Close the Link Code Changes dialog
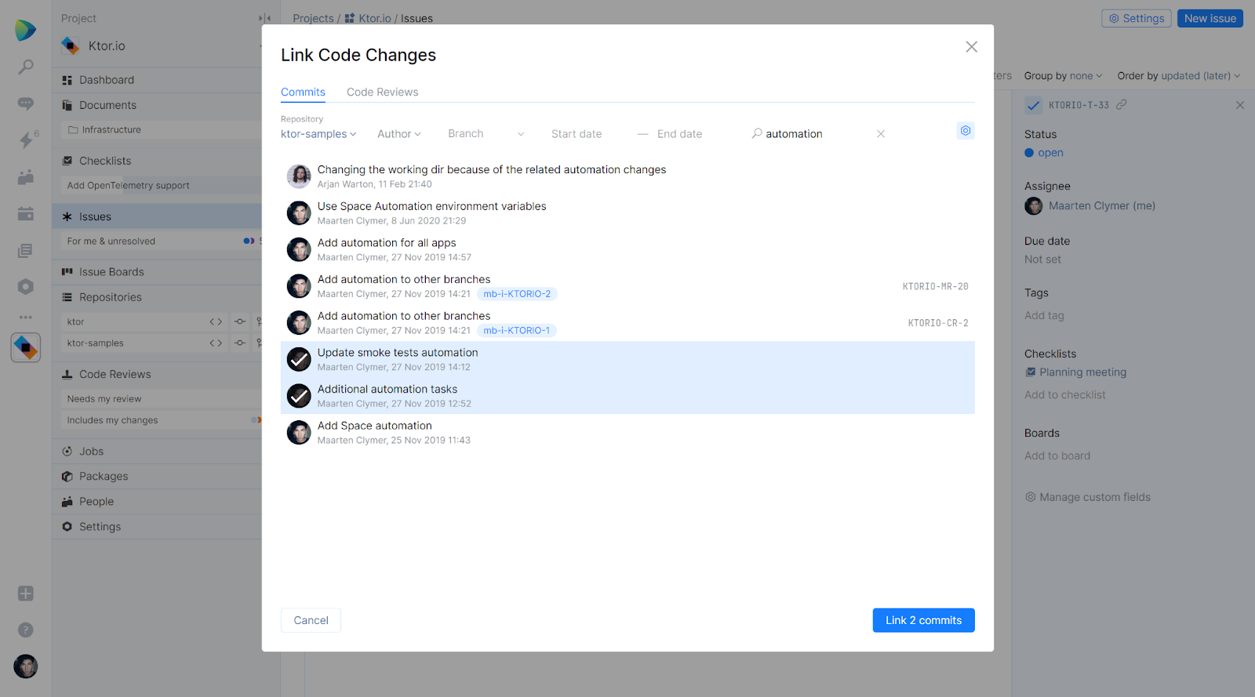The image size is (1255, 697). tap(971, 47)
